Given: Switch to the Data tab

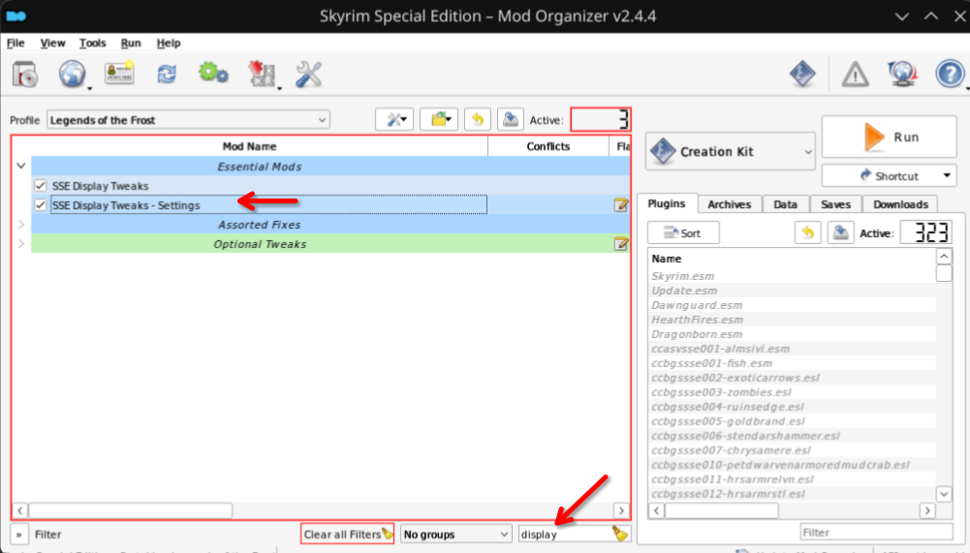Looking at the screenshot, I should (x=785, y=204).
